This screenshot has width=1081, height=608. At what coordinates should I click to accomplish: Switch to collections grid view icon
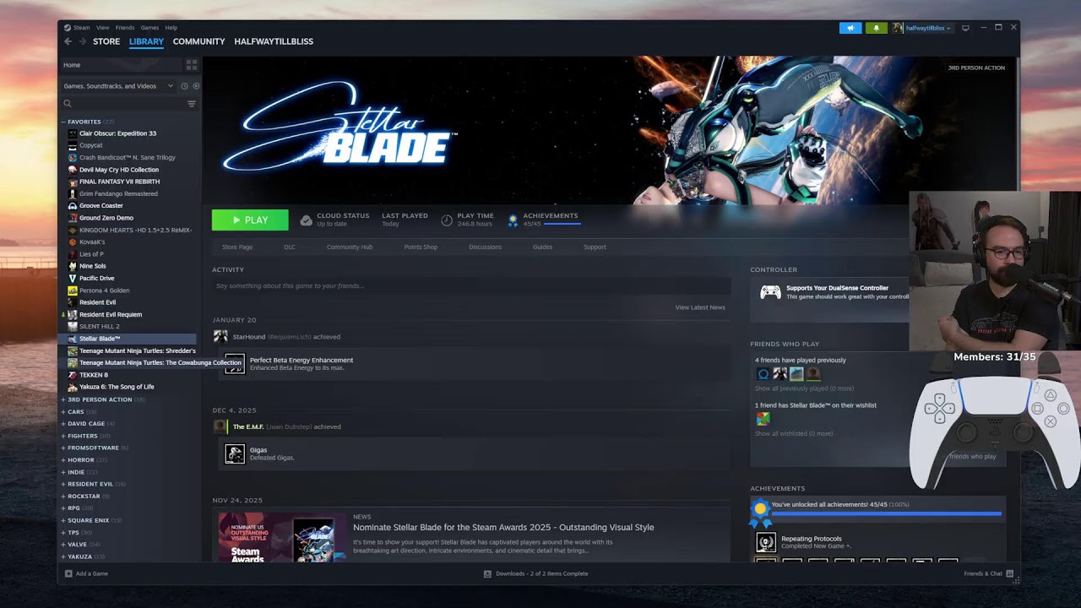pos(192,64)
